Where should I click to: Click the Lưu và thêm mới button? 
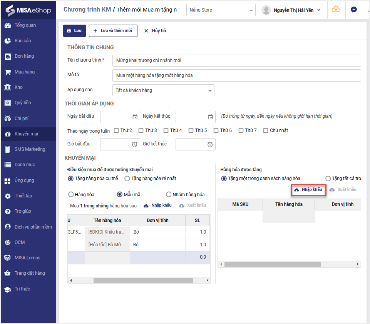tap(113, 30)
